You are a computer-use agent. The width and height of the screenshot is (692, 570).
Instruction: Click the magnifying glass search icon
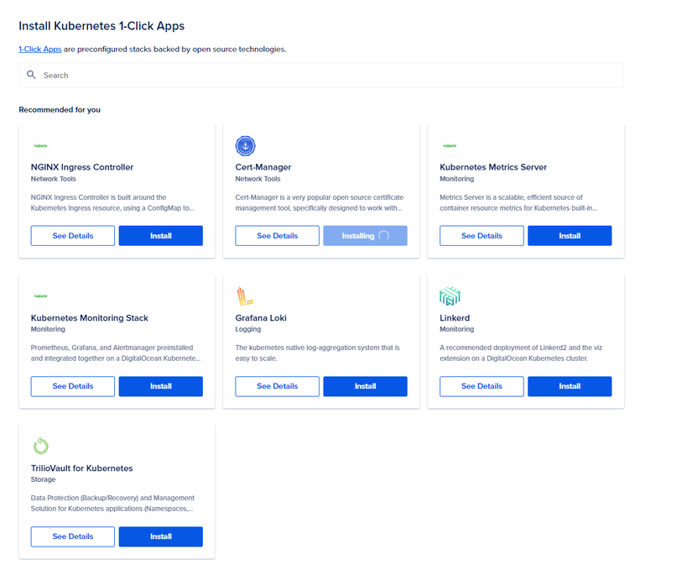point(32,75)
